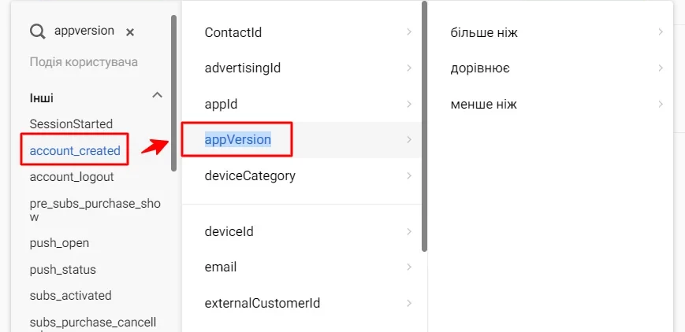This screenshot has width=685, height=332.
Task: Open the deviceCategory chevron arrow
Action: (x=409, y=175)
